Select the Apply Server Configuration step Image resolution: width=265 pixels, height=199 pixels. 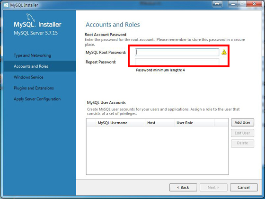[x=37, y=99]
